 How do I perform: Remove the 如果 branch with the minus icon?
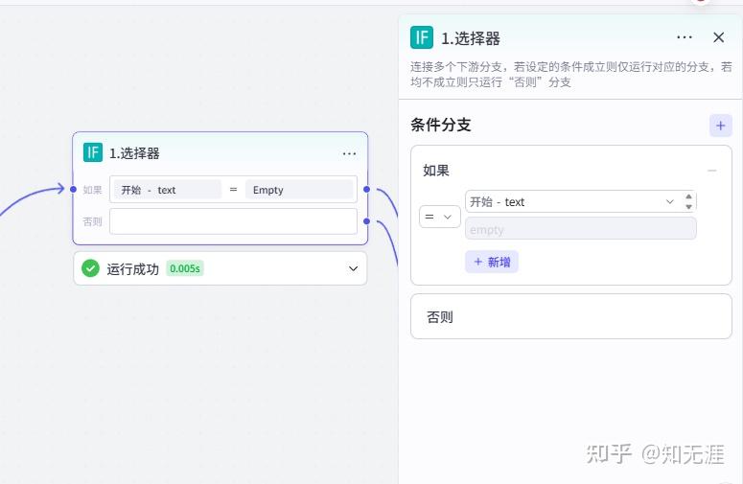point(711,171)
